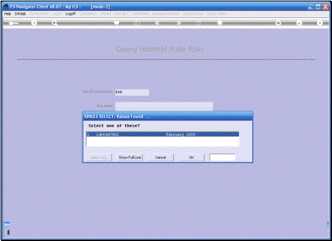Open the Infolab menu
This screenshot has width=332, height=241.
tap(20, 13)
